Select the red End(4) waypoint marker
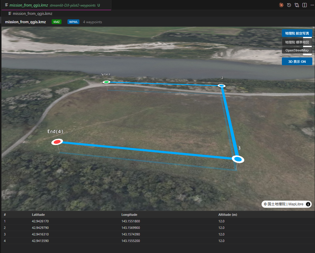Viewport: 315px width, 253px height. click(x=57, y=142)
